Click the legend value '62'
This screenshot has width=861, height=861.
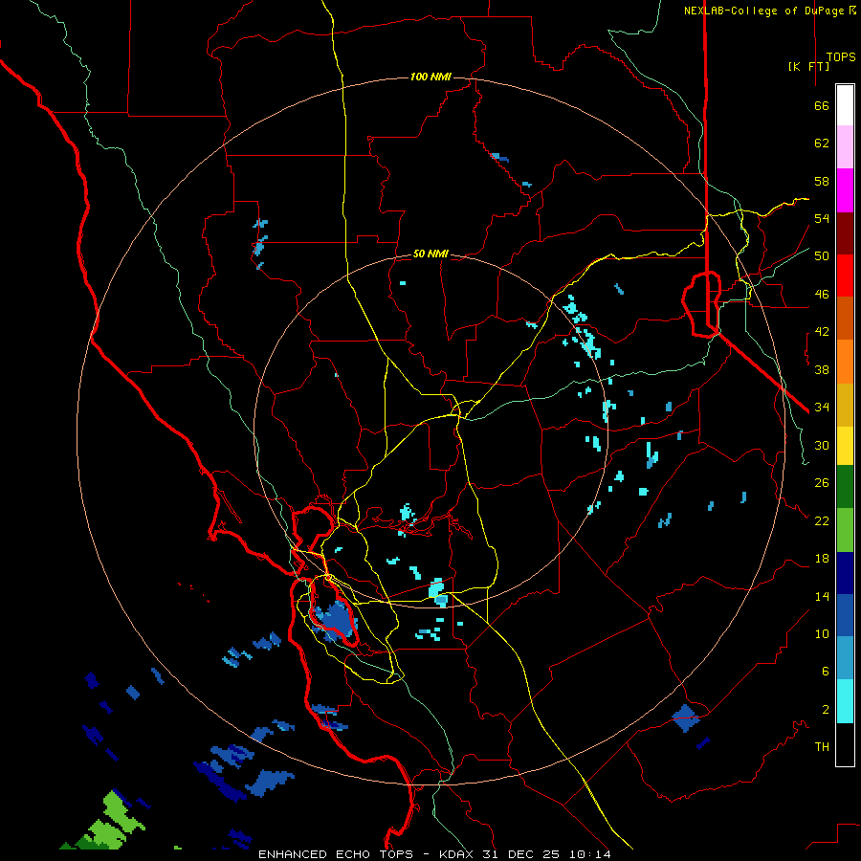(822, 143)
